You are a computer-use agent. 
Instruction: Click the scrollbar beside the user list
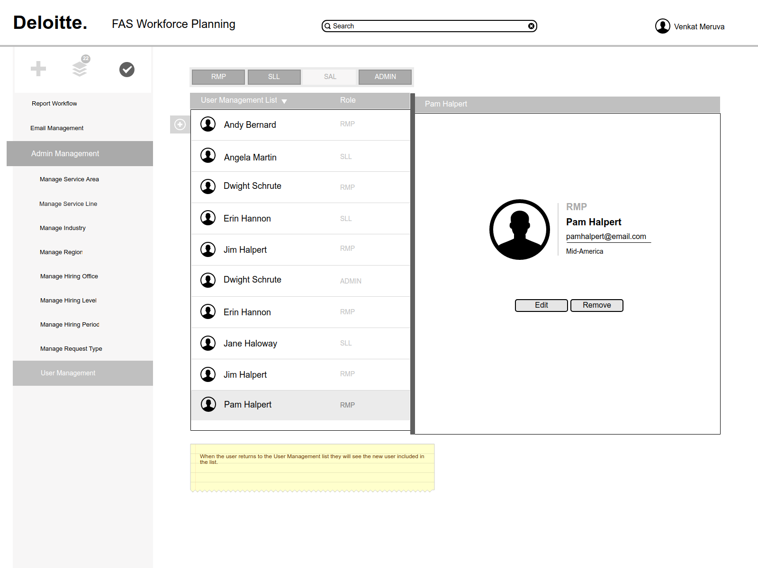tap(413, 264)
